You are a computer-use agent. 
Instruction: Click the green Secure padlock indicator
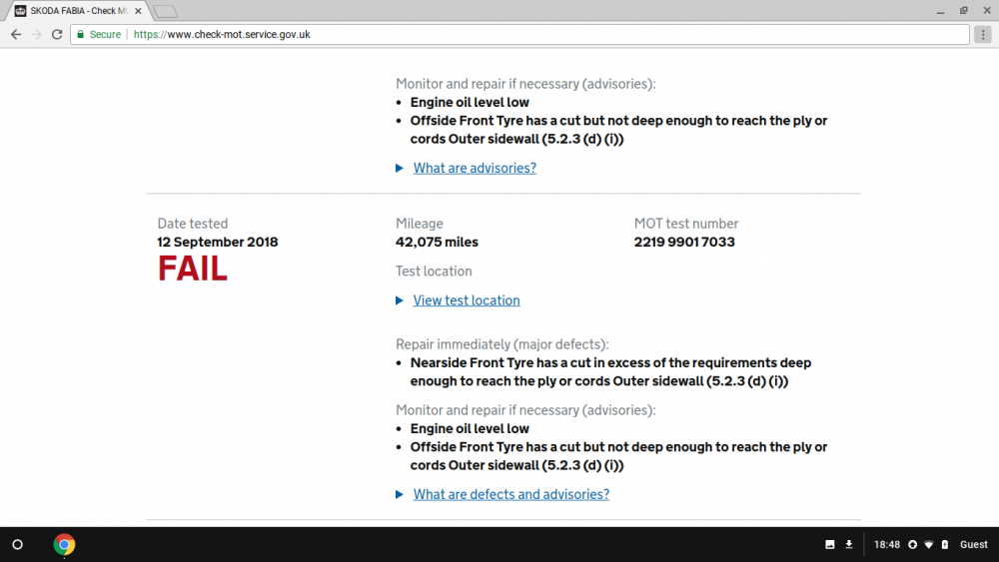point(99,34)
